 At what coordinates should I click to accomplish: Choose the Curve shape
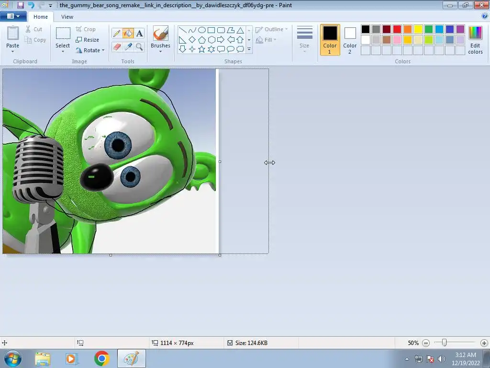pos(192,30)
